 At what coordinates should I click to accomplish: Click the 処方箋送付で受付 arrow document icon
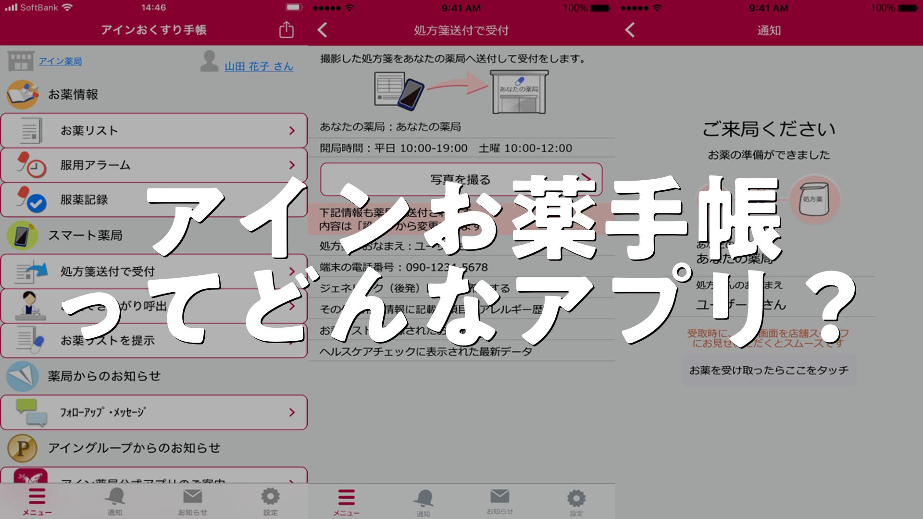[31, 272]
